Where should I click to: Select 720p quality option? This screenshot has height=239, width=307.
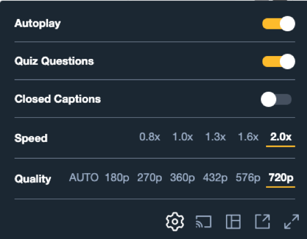(x=280, y=178)
